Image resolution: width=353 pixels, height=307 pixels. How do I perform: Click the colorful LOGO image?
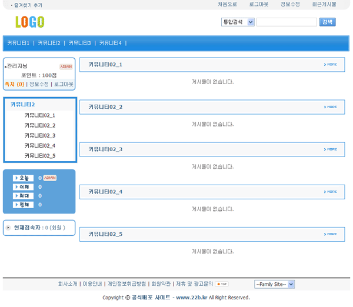(x=29, y=22)
